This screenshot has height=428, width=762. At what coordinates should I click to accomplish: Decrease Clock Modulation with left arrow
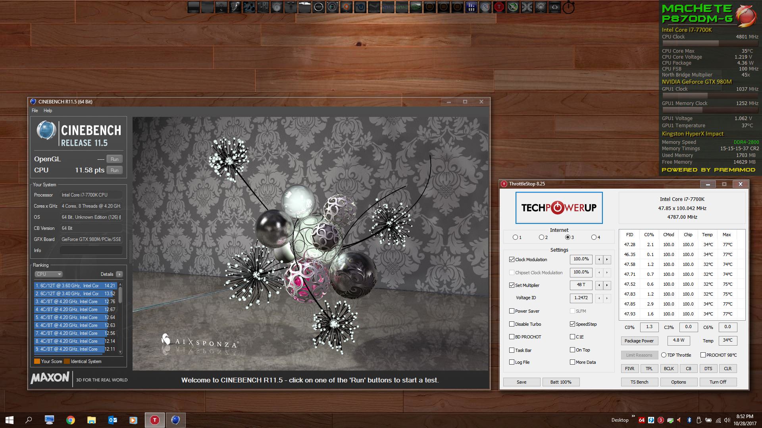click(599, 260)
